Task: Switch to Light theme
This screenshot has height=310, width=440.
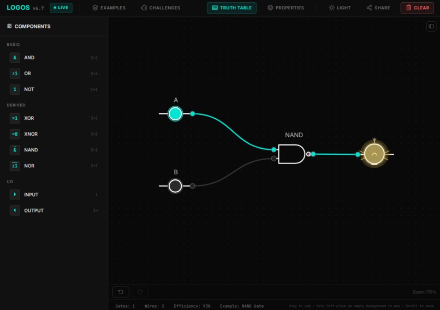Action: pyautogui.click(x=340, y=8)
